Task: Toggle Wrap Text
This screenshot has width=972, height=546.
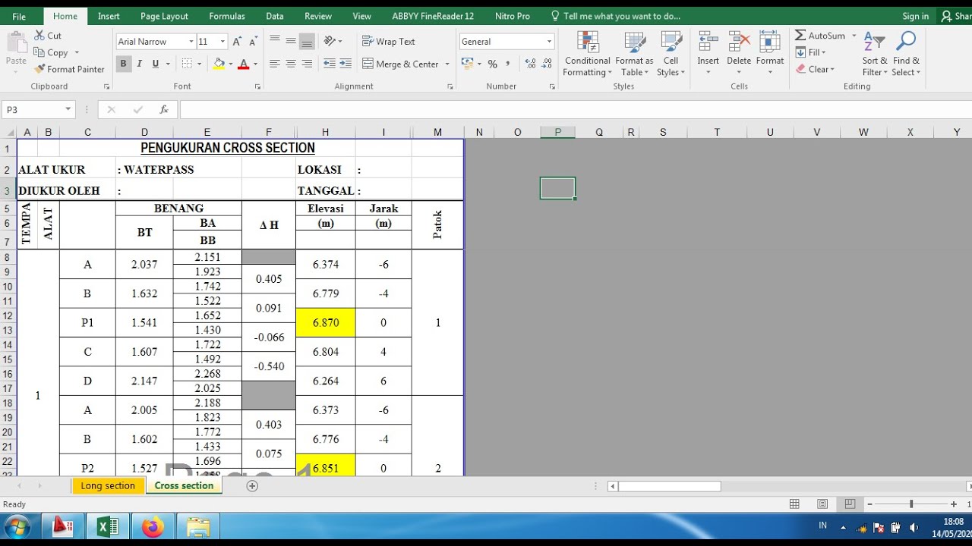Action: pyautogui.click(x=389, y=42)
